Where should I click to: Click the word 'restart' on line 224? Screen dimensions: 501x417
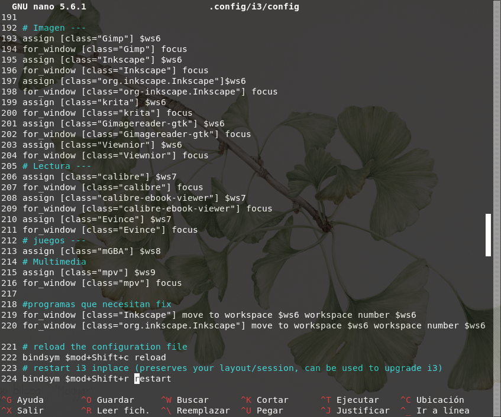click(153, 379)
